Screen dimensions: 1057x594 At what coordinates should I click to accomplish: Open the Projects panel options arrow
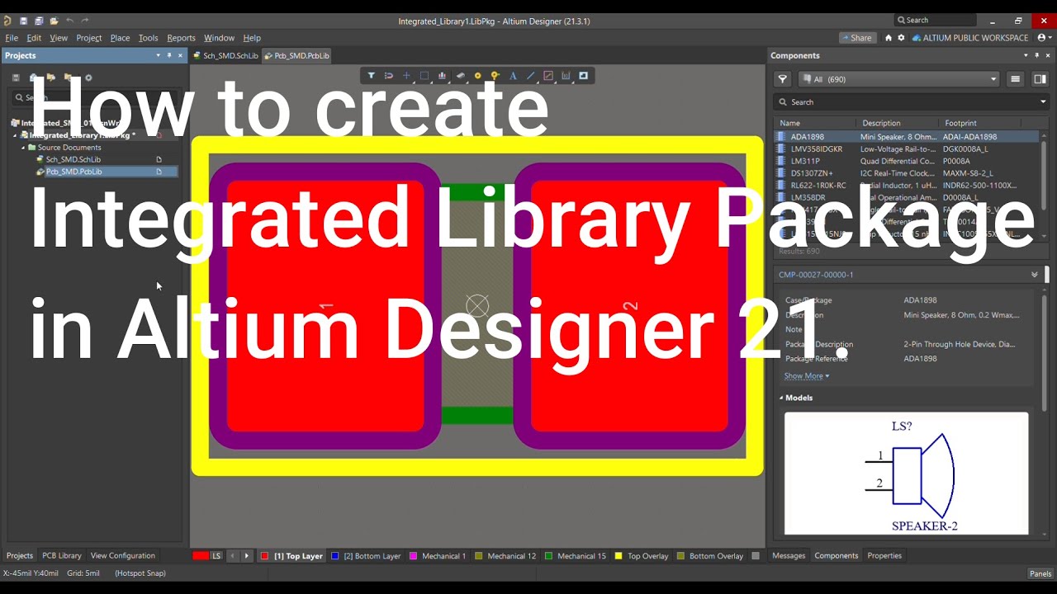coord(158,55)
